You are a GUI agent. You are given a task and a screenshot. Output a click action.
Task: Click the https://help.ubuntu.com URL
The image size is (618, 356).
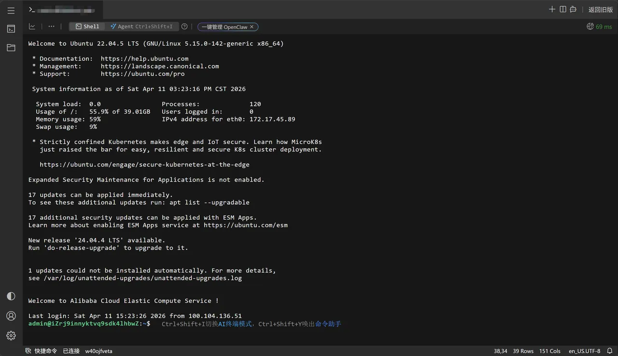pyautogui.click(x=145, y=58)
